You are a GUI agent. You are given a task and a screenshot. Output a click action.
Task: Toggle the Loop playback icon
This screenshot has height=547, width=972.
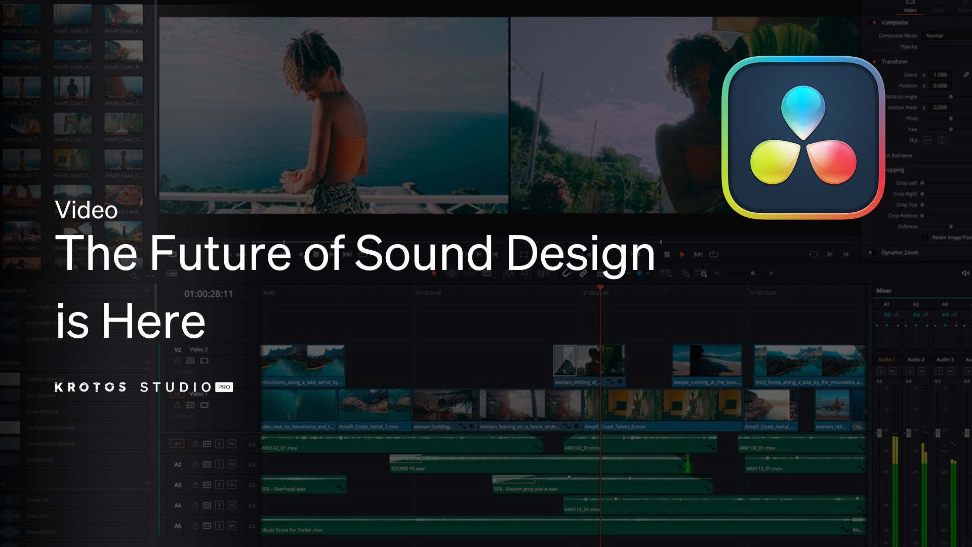[x=714, y=254]
